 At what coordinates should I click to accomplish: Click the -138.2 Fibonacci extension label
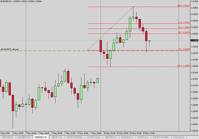coord(183,66)
